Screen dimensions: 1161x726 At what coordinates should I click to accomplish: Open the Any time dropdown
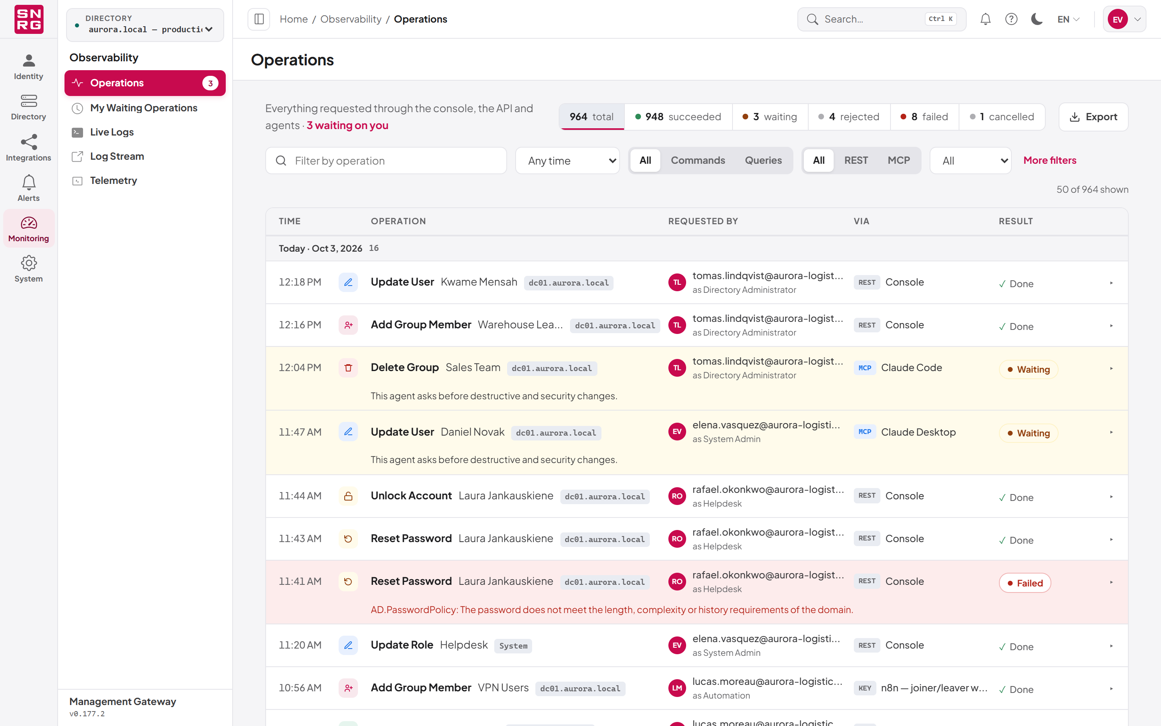click(568, 161)
